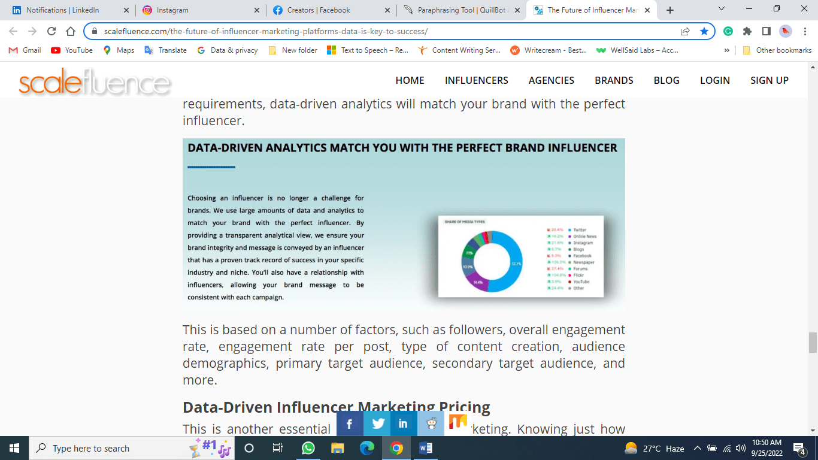Open the Translate bookmark
818x460 pixels.
(166, 50)
